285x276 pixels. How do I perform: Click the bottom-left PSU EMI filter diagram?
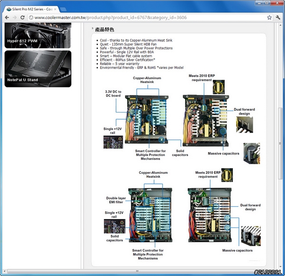tap(150, 215)
